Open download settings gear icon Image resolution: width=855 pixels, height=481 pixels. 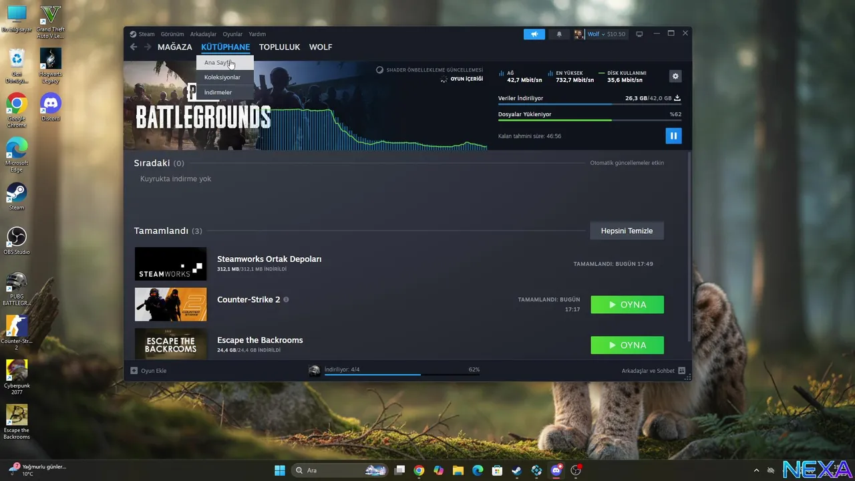[x=675, y=76]
